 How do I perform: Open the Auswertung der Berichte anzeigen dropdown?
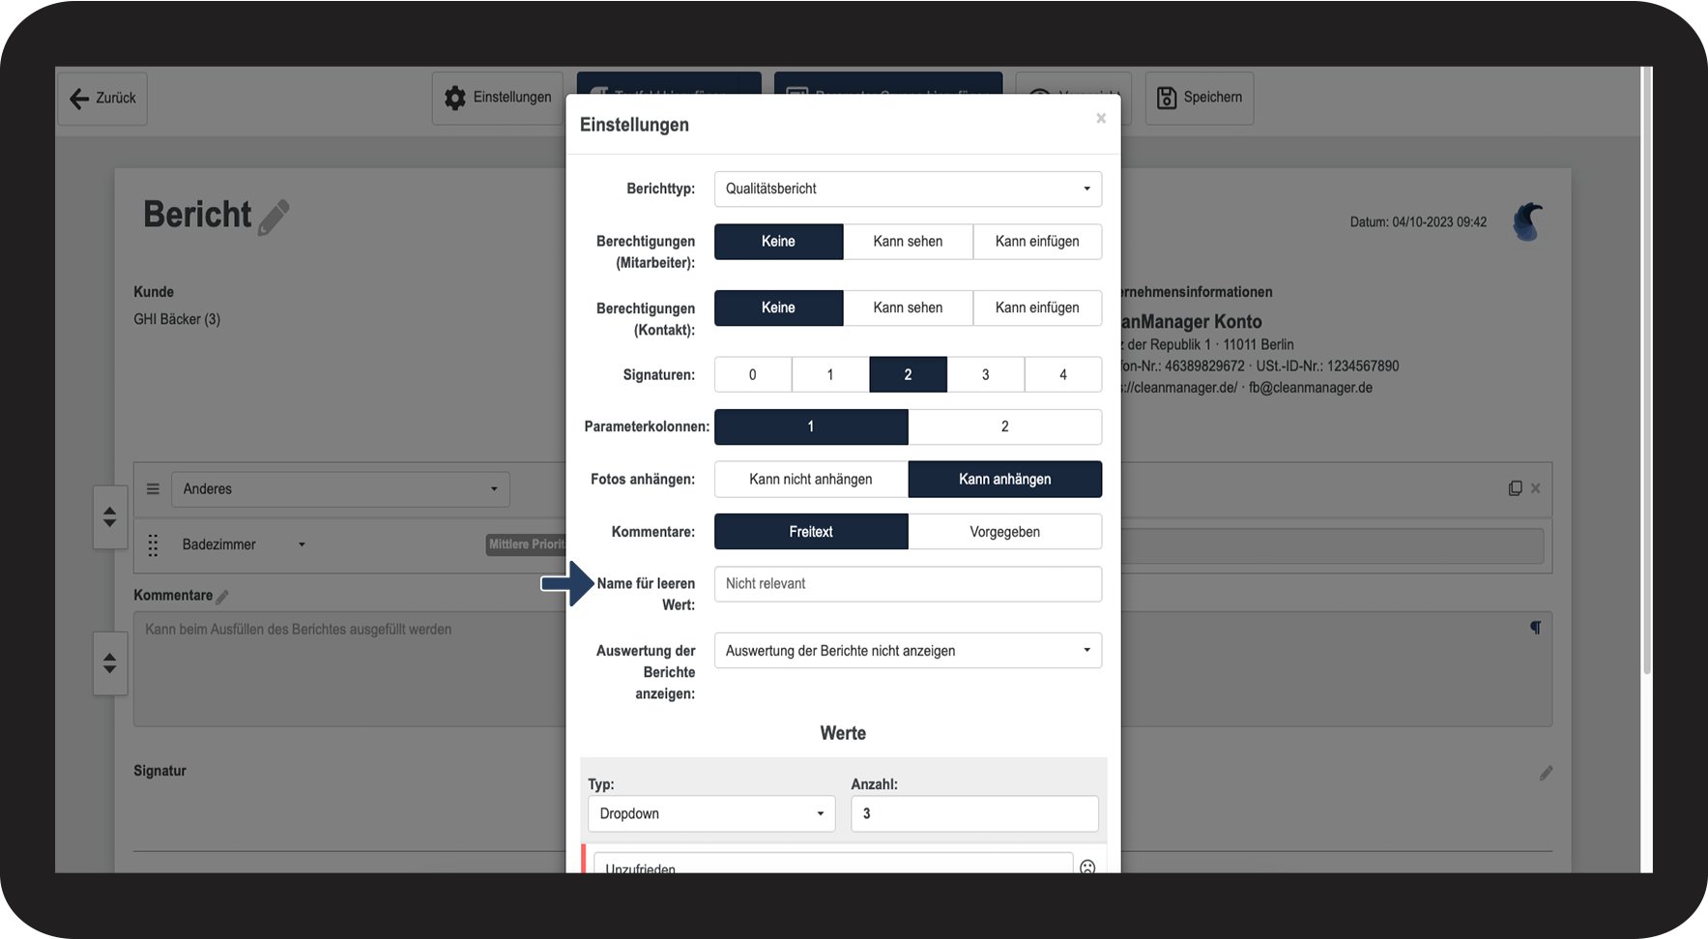pos(908,651)
